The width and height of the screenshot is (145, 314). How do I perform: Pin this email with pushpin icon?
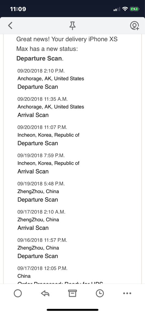point(72,26)
